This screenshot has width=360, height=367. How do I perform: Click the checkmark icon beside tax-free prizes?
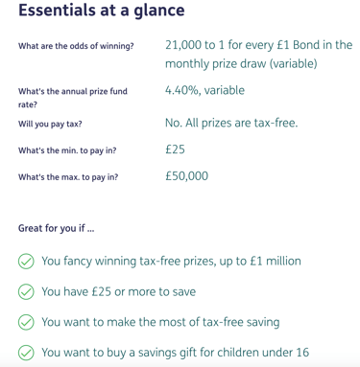point(26,262)
